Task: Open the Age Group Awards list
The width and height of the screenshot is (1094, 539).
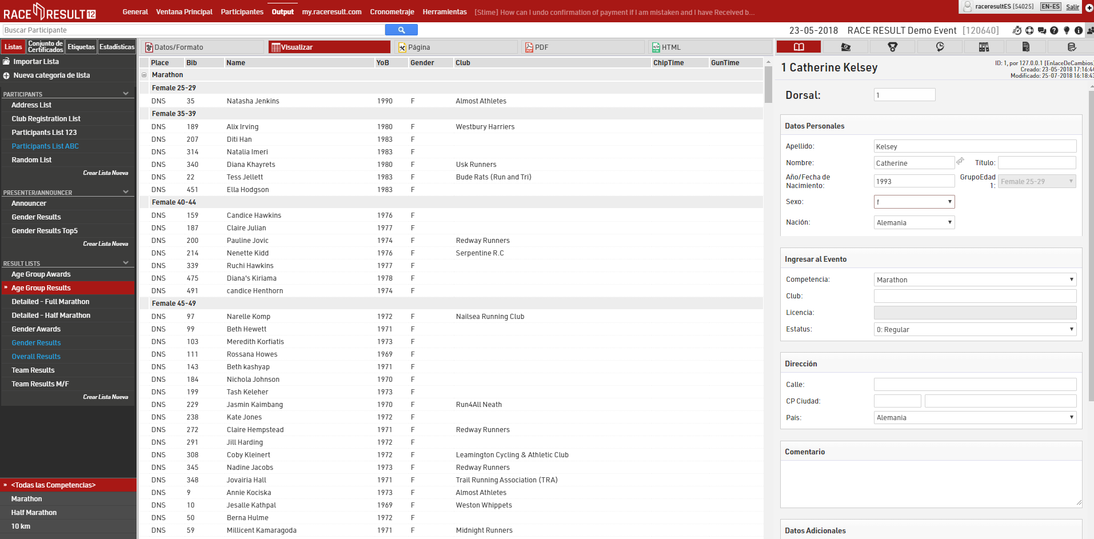Action: pyautogui.click(x=41, y=274)
